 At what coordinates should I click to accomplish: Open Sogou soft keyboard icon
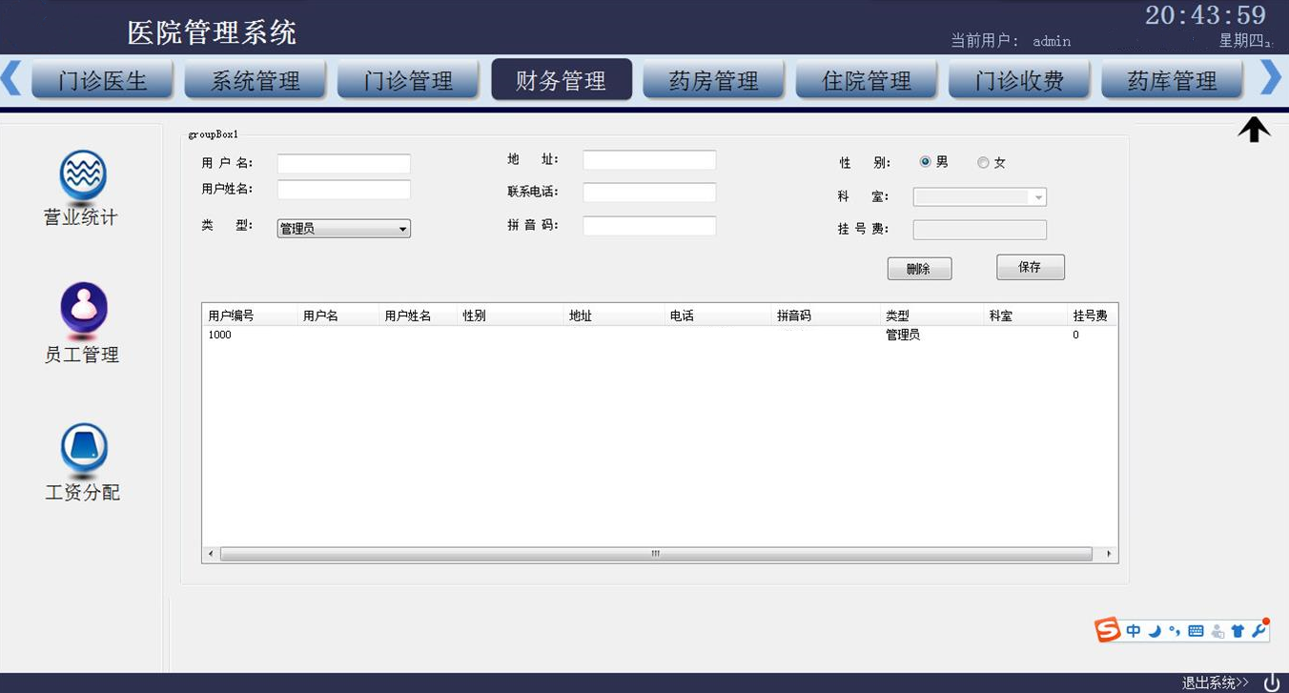tap(1196, 631)
